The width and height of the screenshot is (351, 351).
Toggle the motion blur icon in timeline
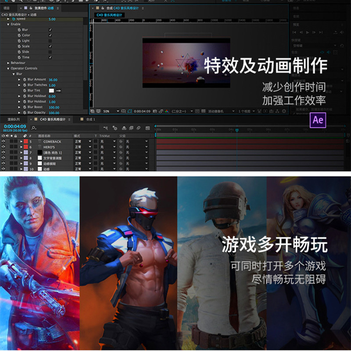coord(139,128)
